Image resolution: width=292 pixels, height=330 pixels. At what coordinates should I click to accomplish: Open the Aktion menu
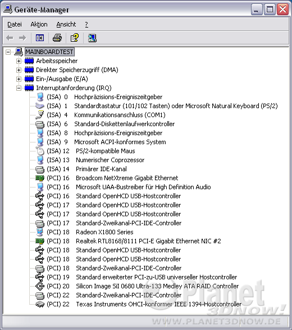(x=39, y=24)
